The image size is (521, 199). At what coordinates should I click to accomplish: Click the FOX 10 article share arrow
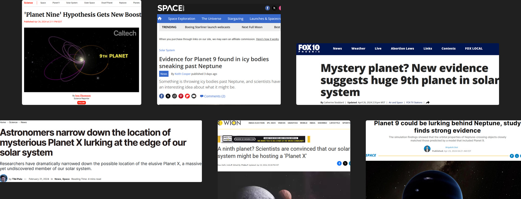[x=428, y=102]
